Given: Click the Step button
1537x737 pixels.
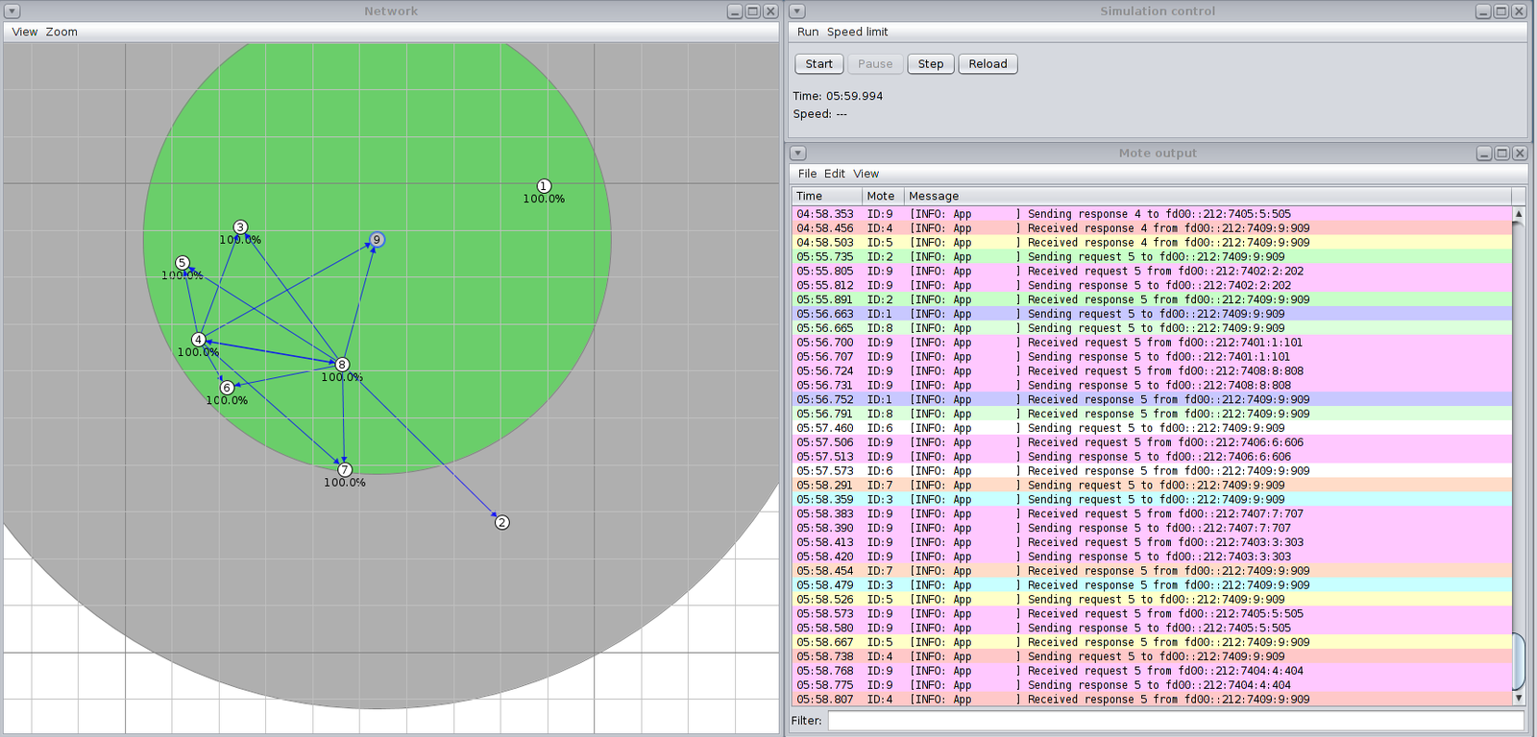Looking at the screenshot, I should [930, 64].
